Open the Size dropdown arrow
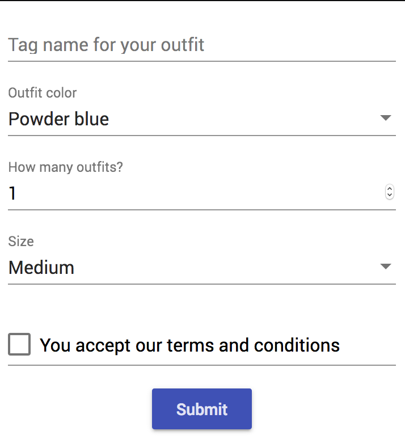 386,267
